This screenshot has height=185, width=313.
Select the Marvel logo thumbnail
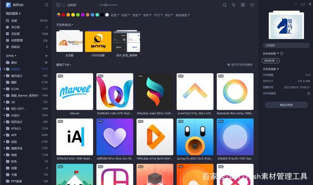coord(75,91)
